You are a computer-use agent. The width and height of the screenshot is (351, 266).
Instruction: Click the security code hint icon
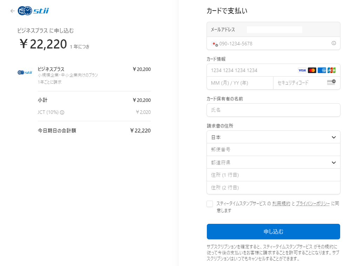pos(331,82)
